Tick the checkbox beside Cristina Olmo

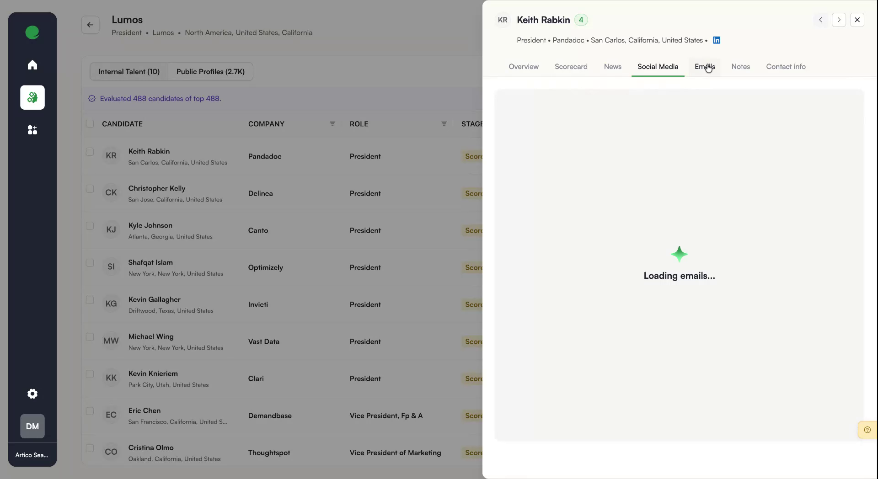(x=90, y=448)
